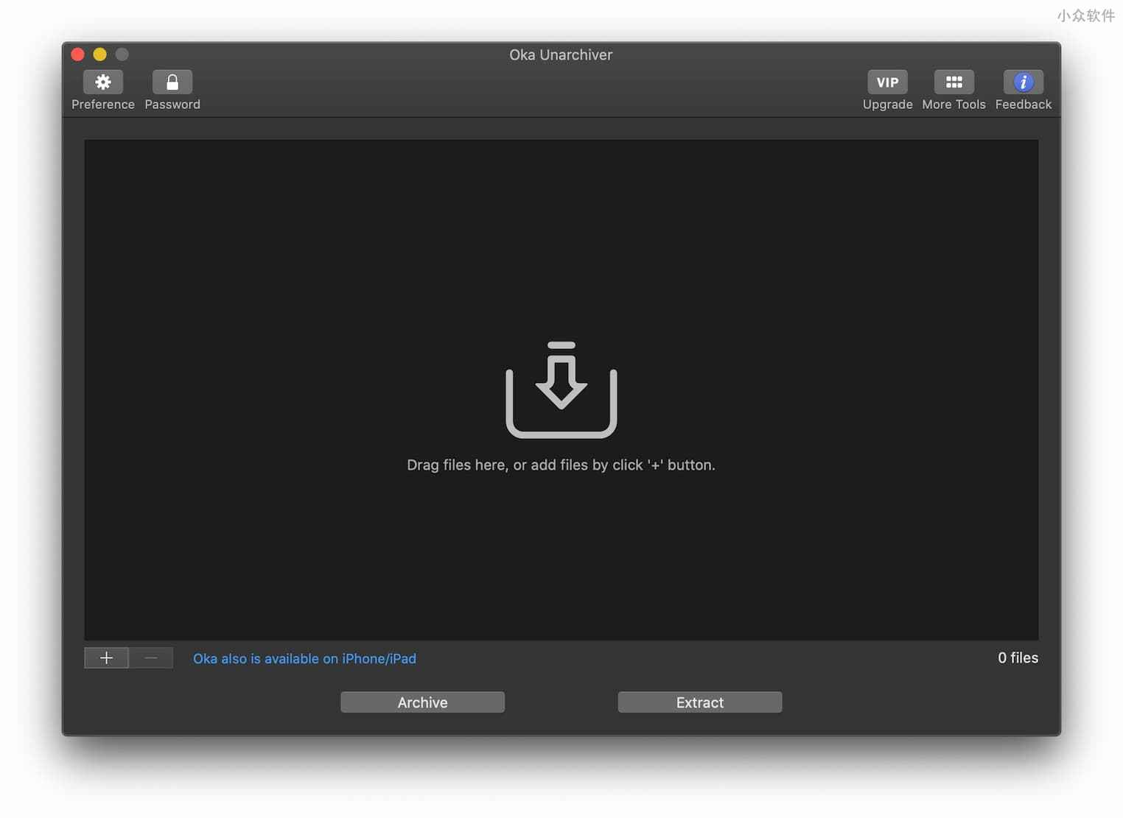Follow the Oka iPhone/iPad availability link
This screenshot has width=1123, height=818.
click(304, 658)
